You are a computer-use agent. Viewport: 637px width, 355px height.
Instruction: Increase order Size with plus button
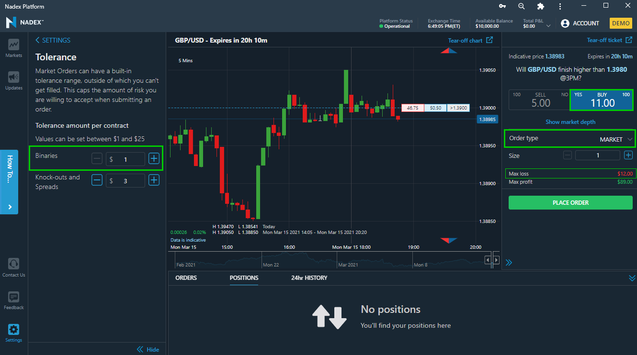point(628,155)
